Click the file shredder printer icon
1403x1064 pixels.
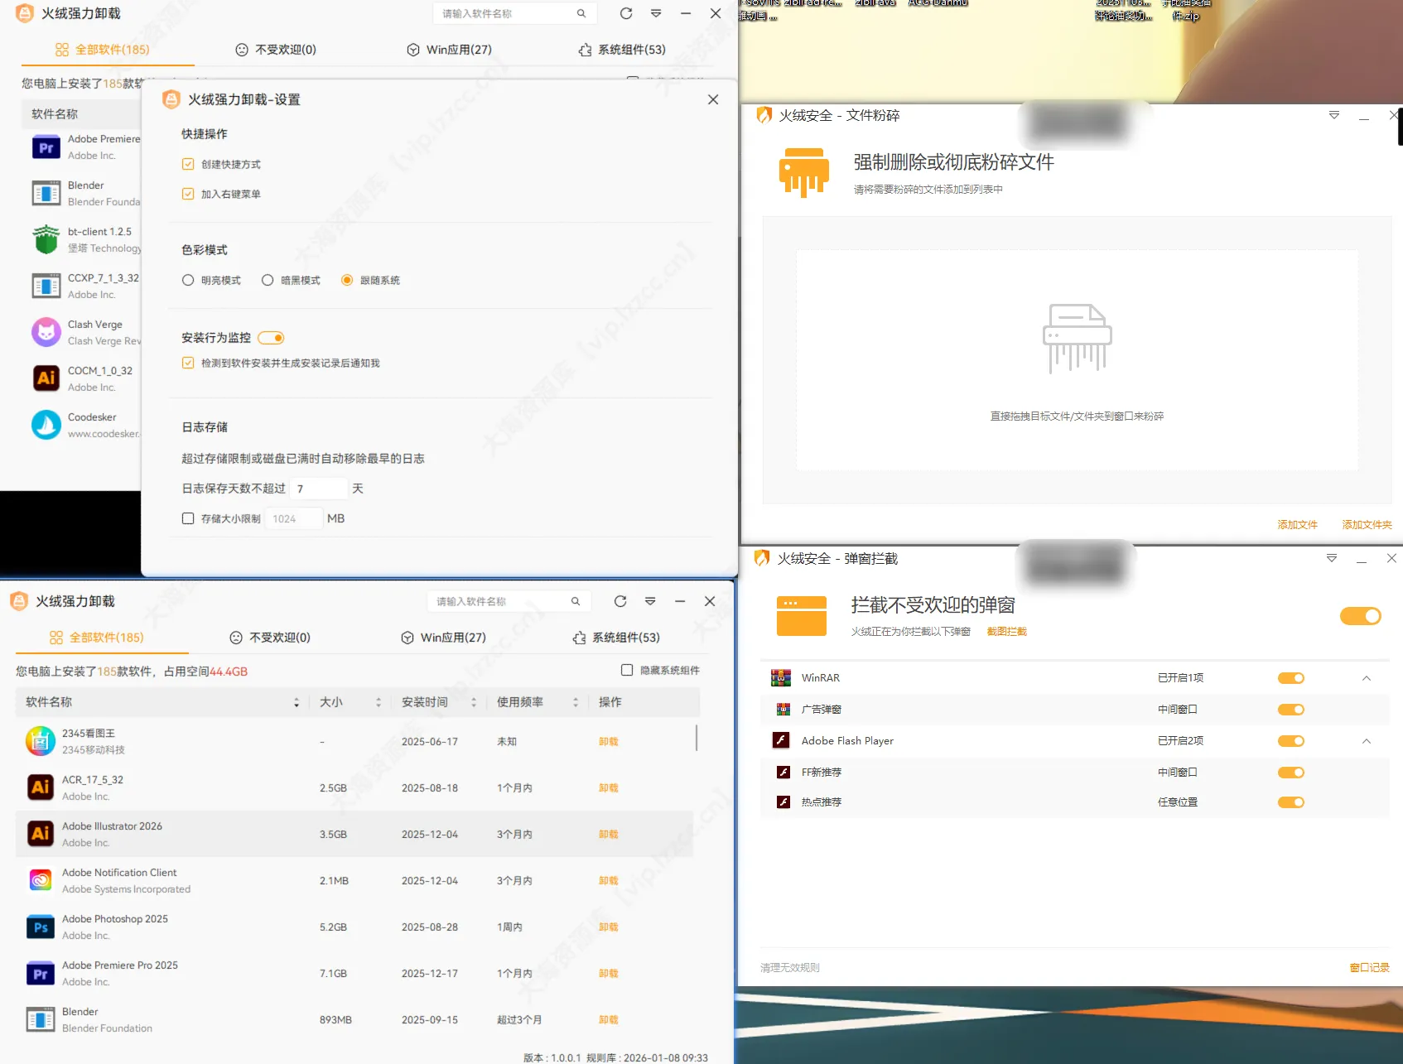pos(803,172)
